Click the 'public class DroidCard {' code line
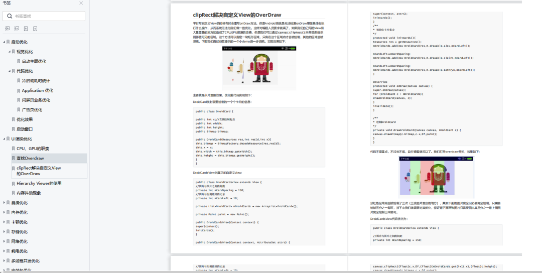Viewport: 542px width, 273px height. pos(214,111)
